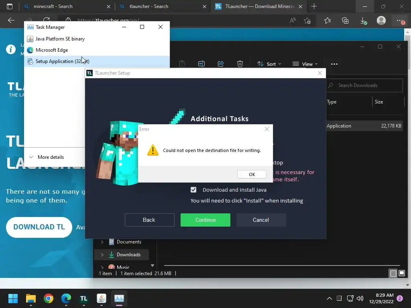411x308 pixels.
Task: Click the Type column header
Action: pos(332,102)
